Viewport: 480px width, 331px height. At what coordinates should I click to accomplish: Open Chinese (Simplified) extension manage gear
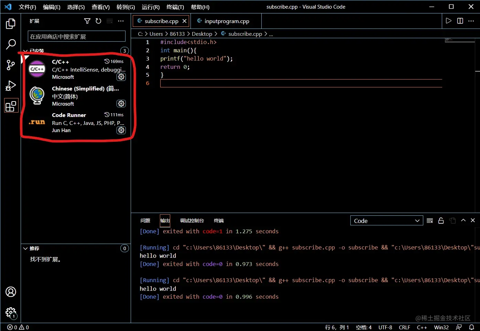[121, 104]
